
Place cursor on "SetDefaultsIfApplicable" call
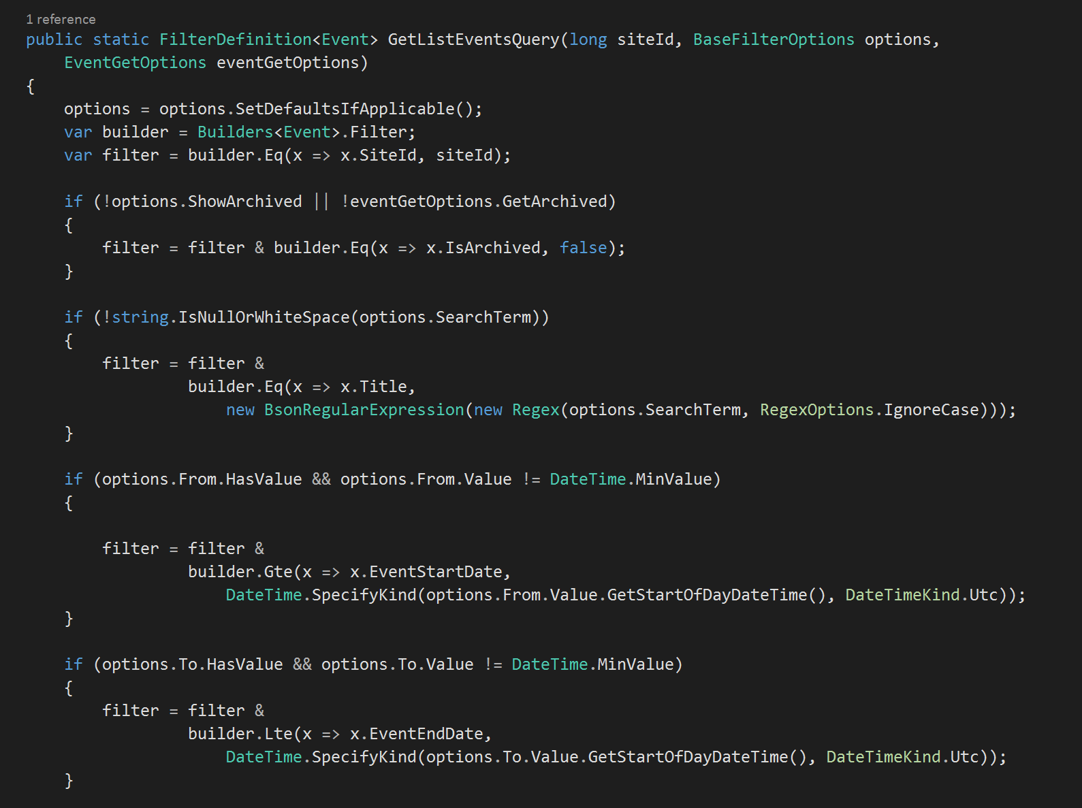click(x=345, y=109)
